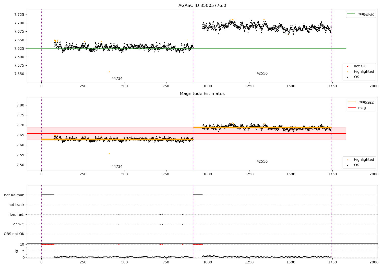Click the 7.675 y-axis tick label
This screenshot has width=383, height=268.
pyautogui.click(x=19, y=32)
